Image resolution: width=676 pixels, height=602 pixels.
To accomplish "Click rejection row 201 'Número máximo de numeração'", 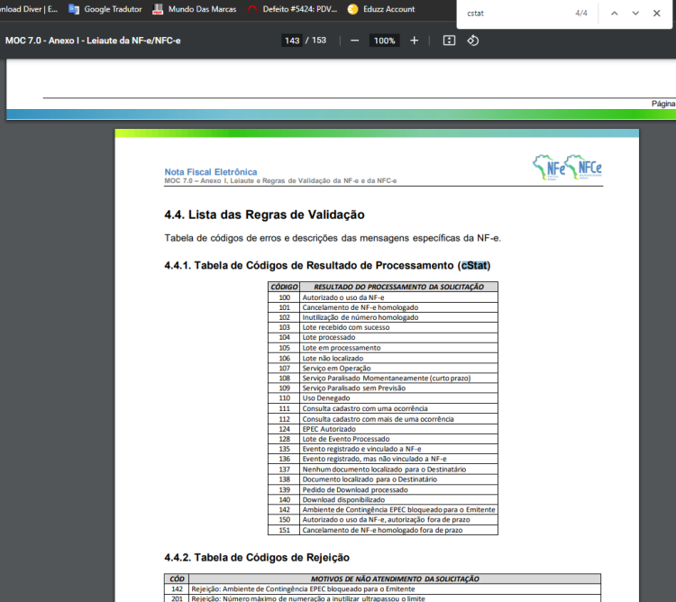I will click(382, 598).
